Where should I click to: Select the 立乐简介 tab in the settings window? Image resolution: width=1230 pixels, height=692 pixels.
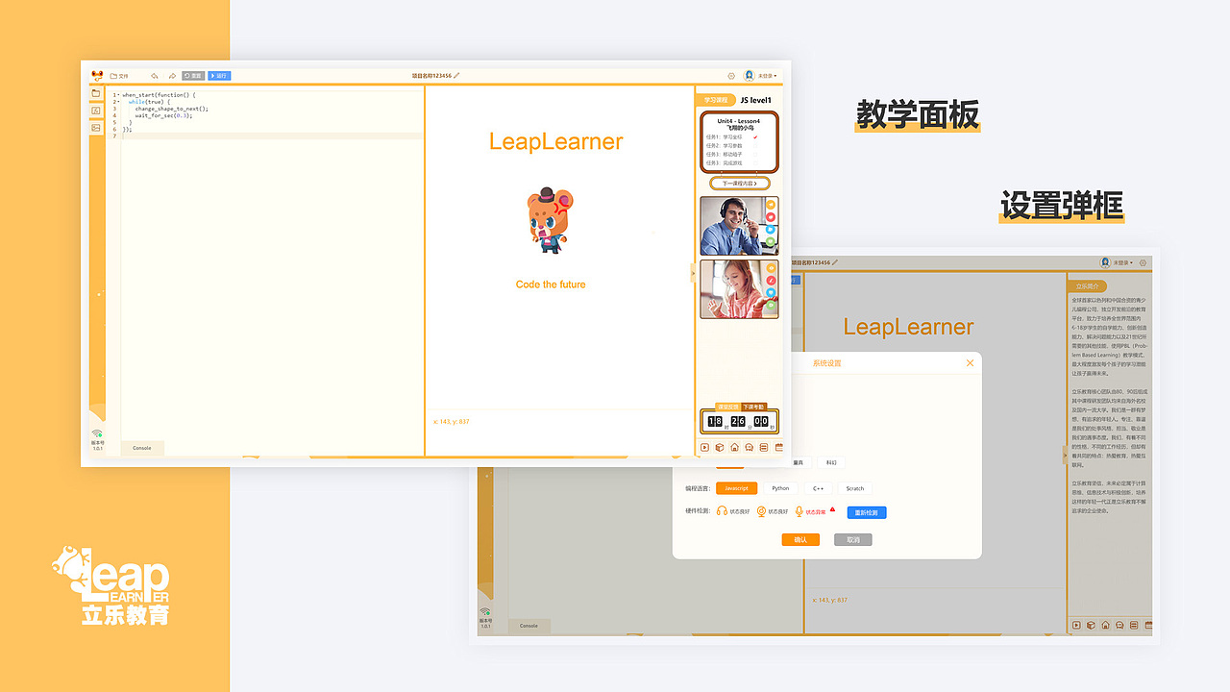[1089, 286]
